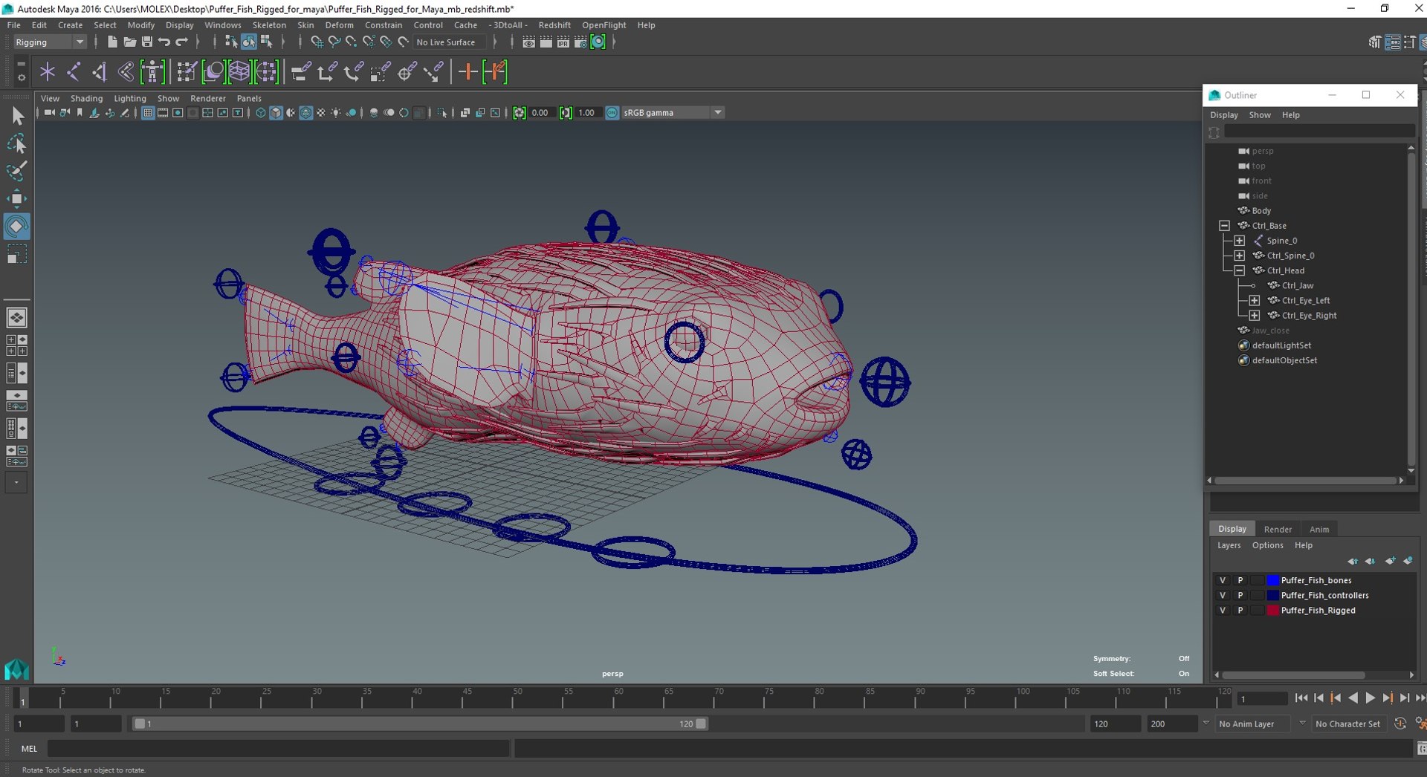Toggle playback P of Puffer_Fish_bones layer
The image size is (1427, 777).
pos(1240,580)
